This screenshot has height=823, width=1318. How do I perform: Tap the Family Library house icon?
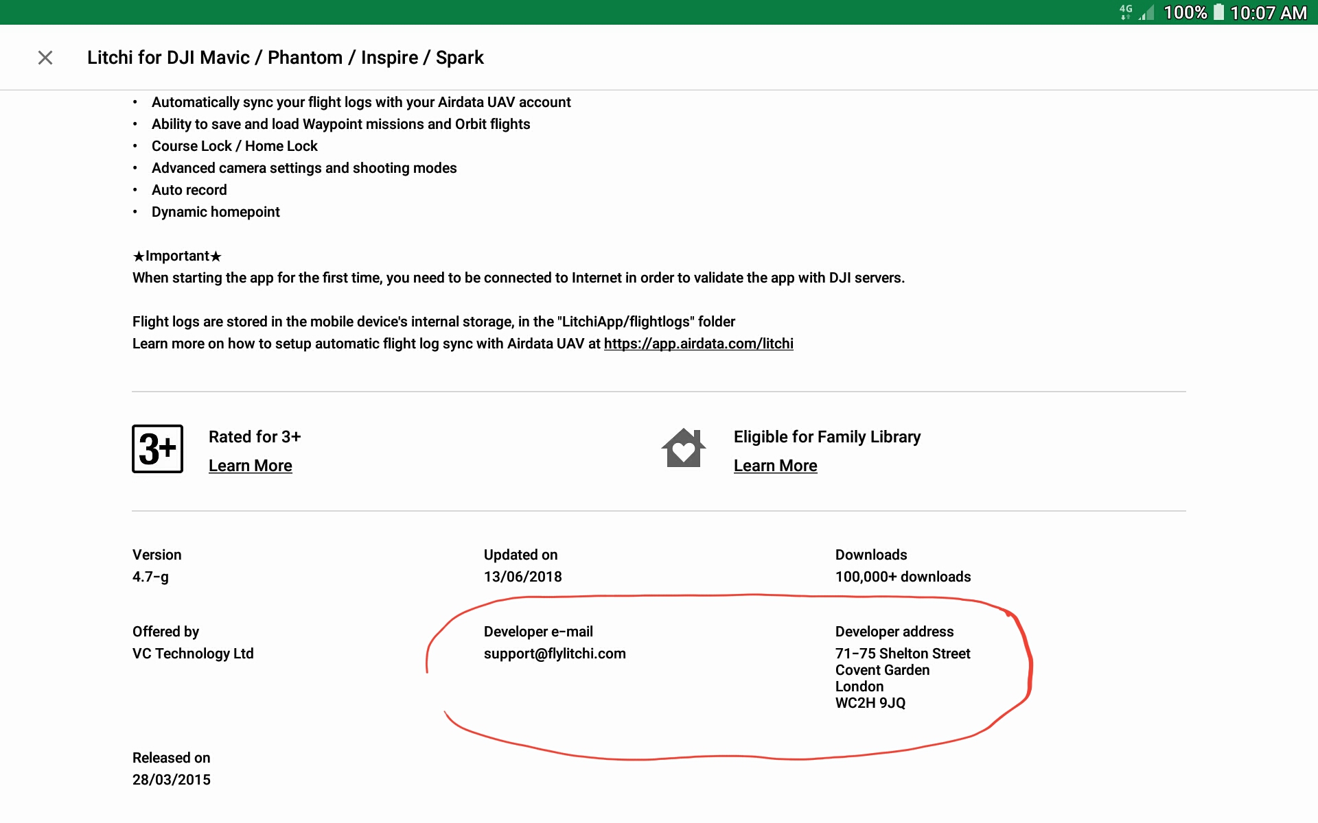(x=684, y=448)
